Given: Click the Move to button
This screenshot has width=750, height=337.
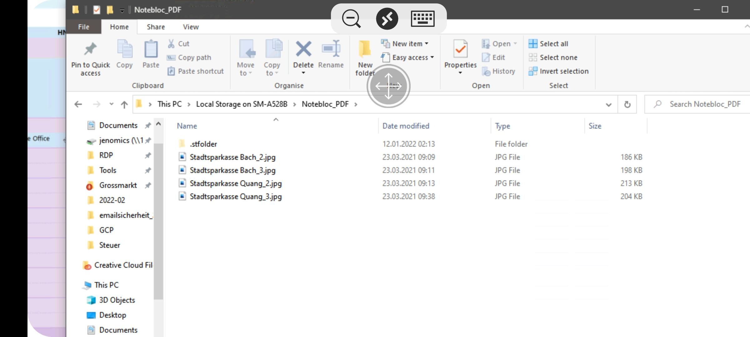Looking at the screenshot, I should [246, 58].
